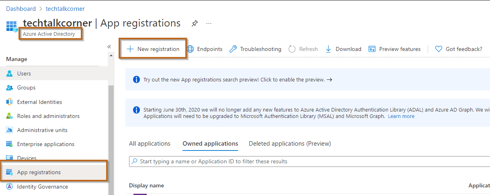Click the Users person icon
The width and height of the screenshot is (490, 195).
(10, 73)
